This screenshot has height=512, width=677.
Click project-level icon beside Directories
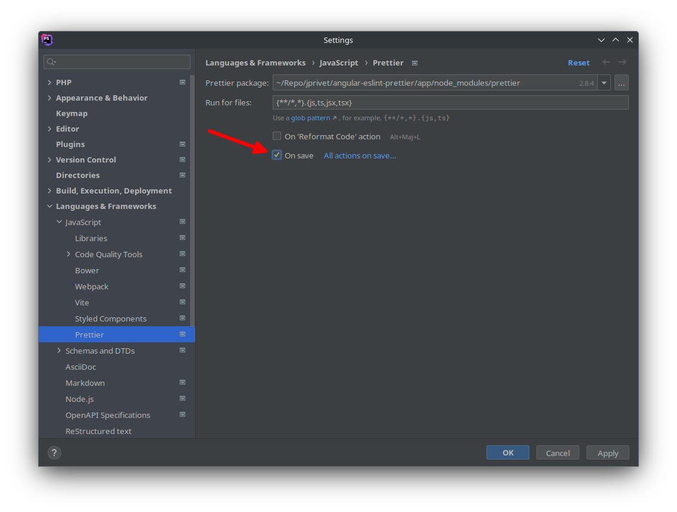tap(183, 175)
